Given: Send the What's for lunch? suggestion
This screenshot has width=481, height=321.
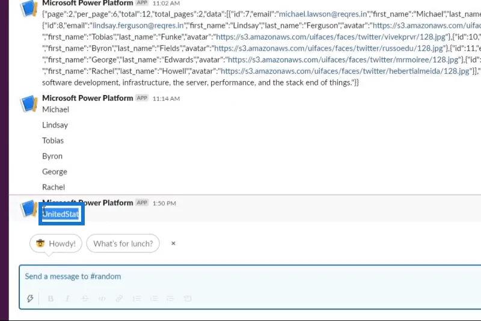Looking at the screenshot, I should click(x=123, y=243).
